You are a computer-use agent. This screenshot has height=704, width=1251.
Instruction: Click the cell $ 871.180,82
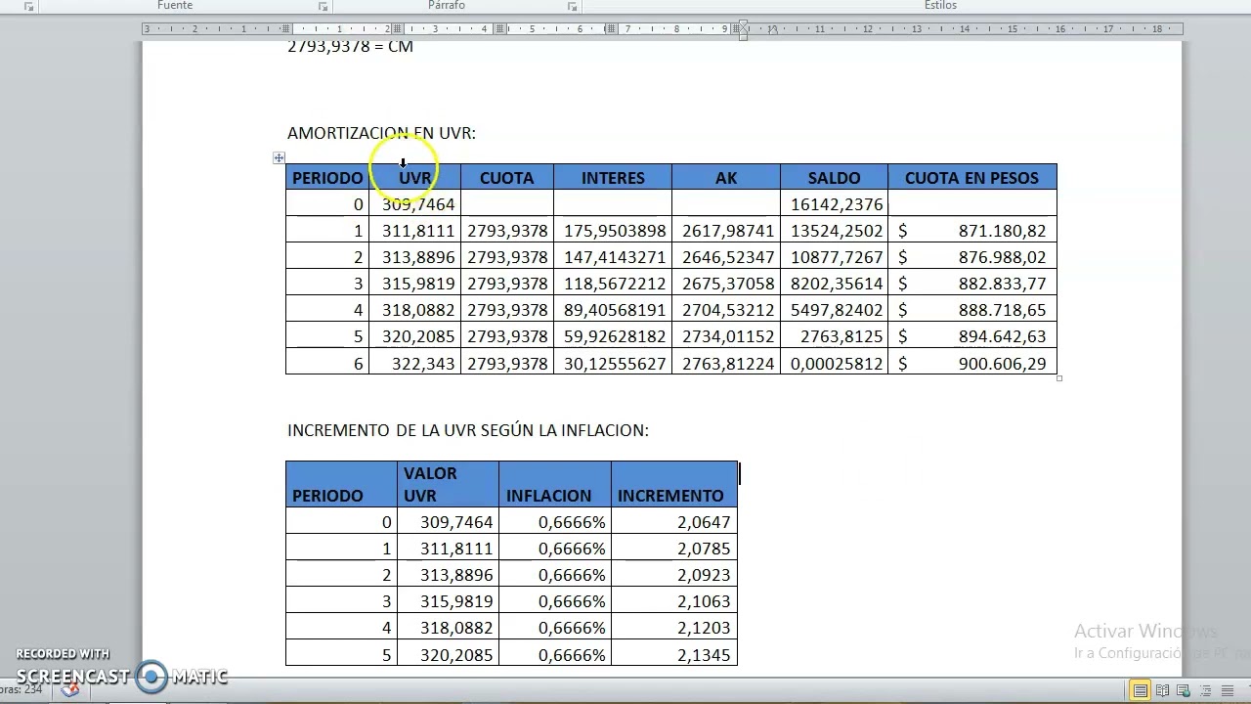(x=971, y=231)
